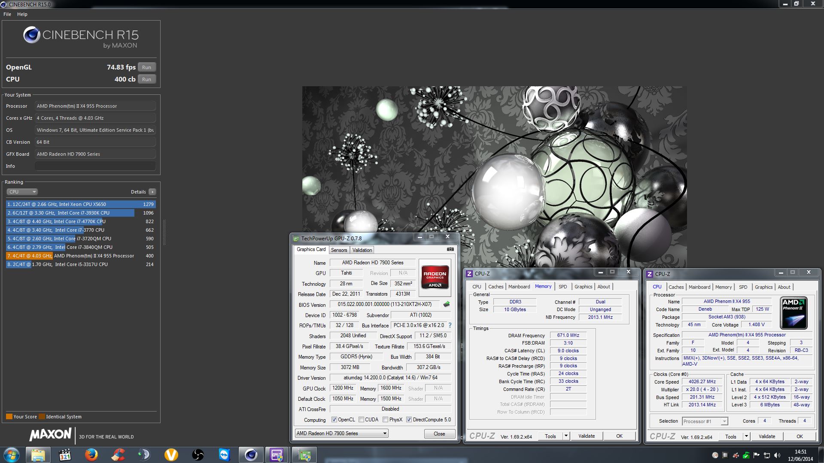Image resolution: width=824 pixels, height=463 pixels.
Task: Select the Core i7-4770K ranking row
Action: (81, 221)
